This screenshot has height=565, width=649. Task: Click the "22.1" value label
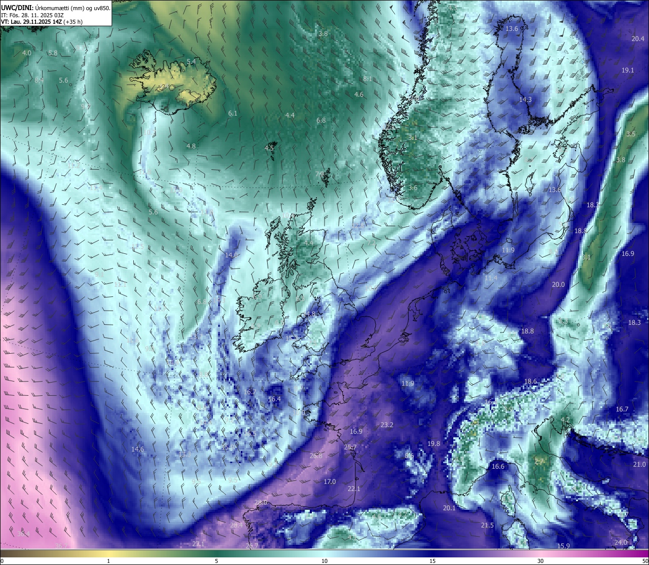pos(354,489)
